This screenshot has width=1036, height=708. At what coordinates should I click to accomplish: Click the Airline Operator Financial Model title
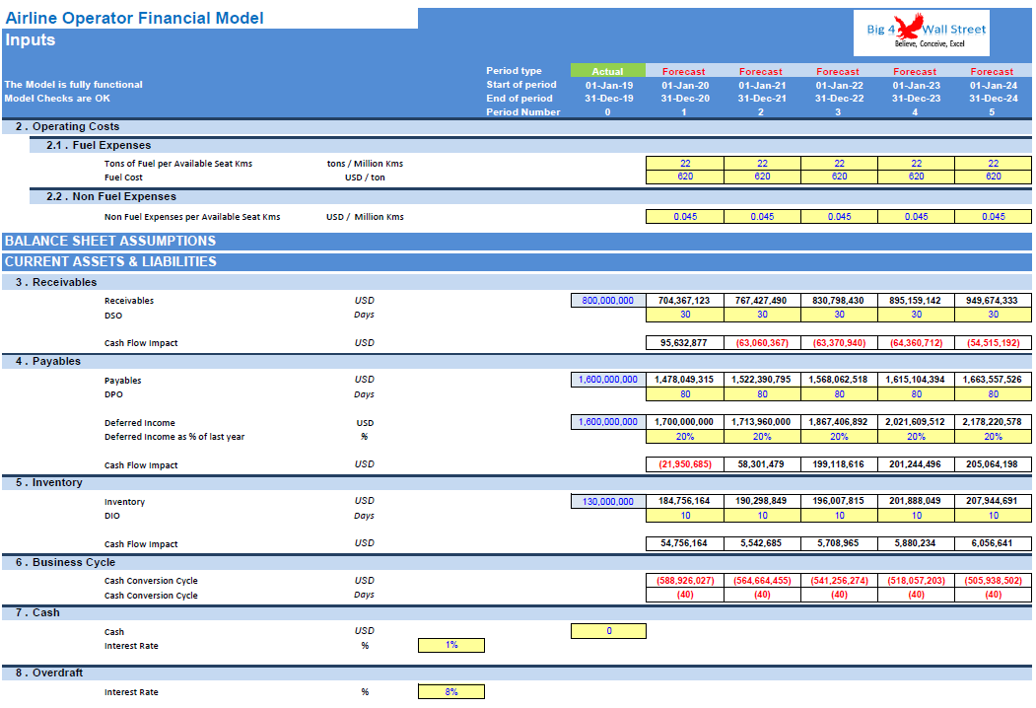click(x=135, y=17)
